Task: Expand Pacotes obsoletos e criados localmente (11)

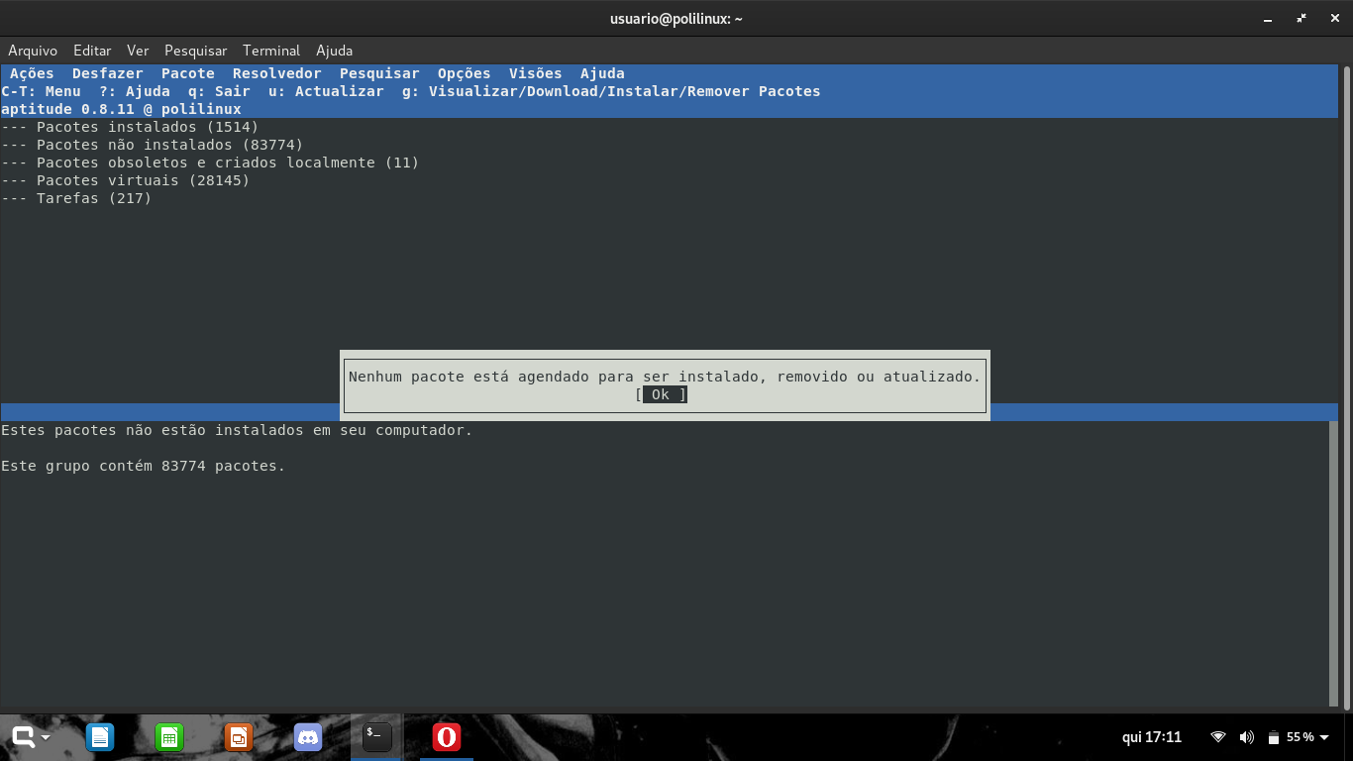Action: coord(210,163)
